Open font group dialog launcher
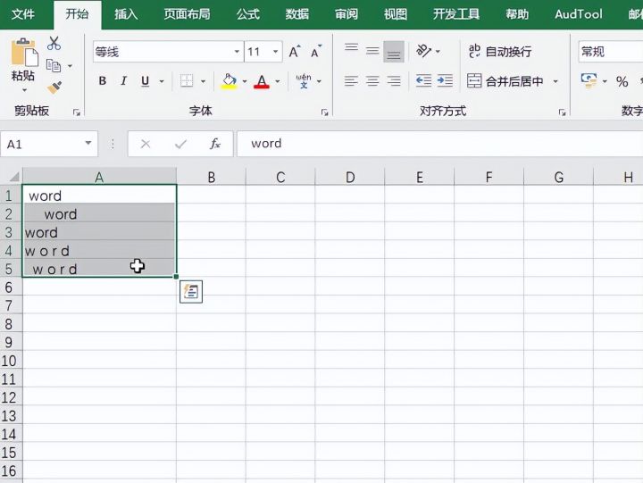 point(324,112)
